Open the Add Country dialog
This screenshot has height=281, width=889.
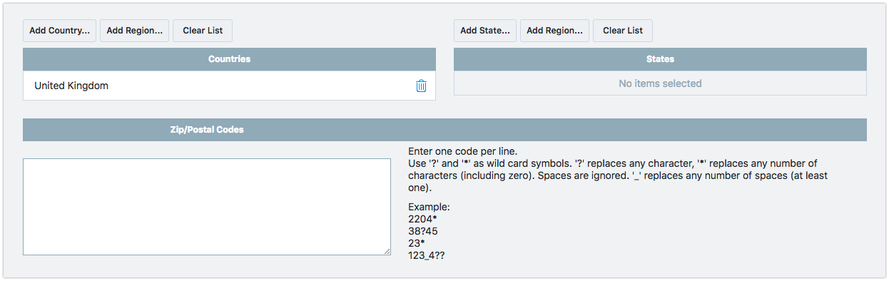click(60, 31)
